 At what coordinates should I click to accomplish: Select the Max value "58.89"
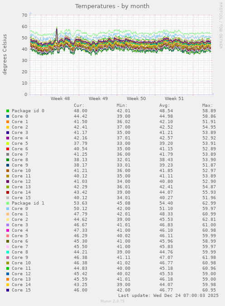209,111
